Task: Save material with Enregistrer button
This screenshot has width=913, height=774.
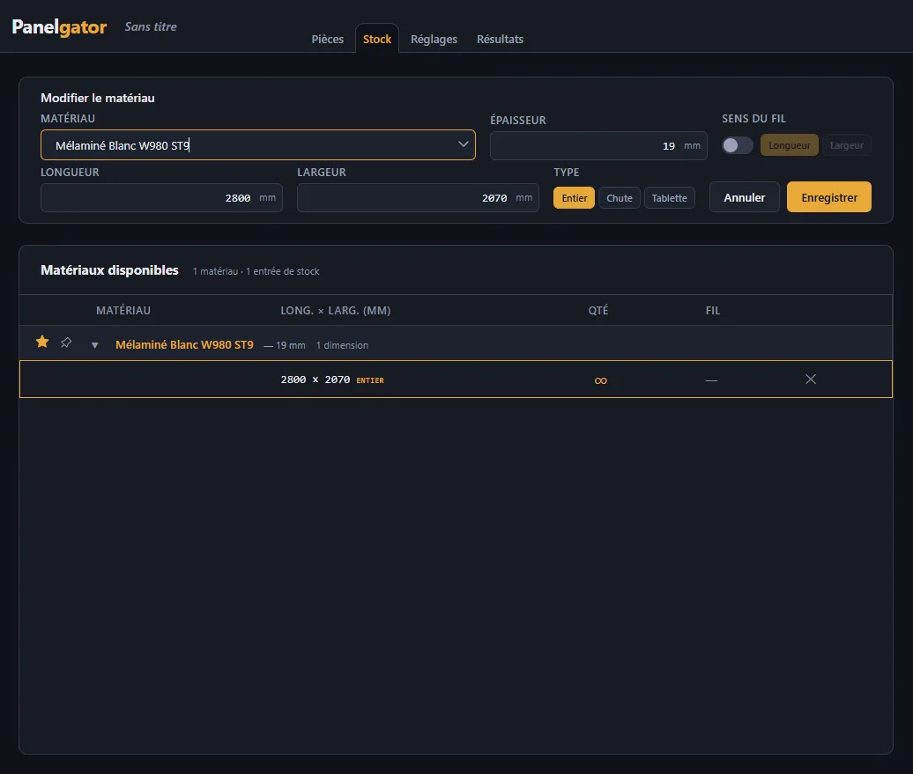Action: point(829,197)
